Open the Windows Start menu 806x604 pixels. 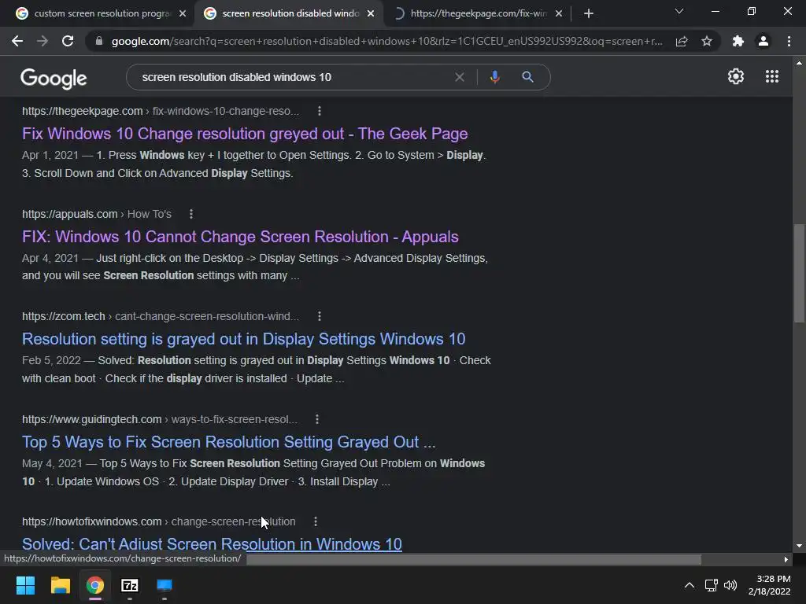point(25,585)
